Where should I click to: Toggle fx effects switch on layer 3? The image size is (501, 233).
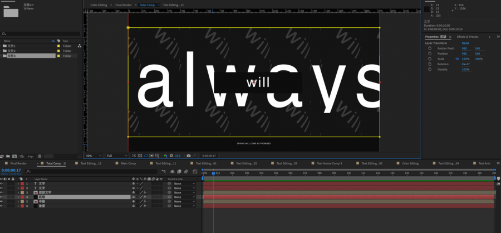click(145, 192)
